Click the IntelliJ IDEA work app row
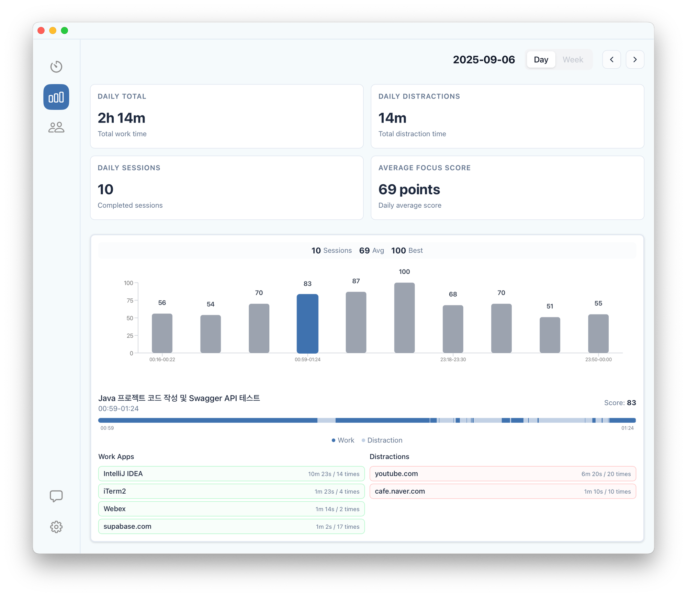This screenshot has width=687, height=597. click(231, 474)
